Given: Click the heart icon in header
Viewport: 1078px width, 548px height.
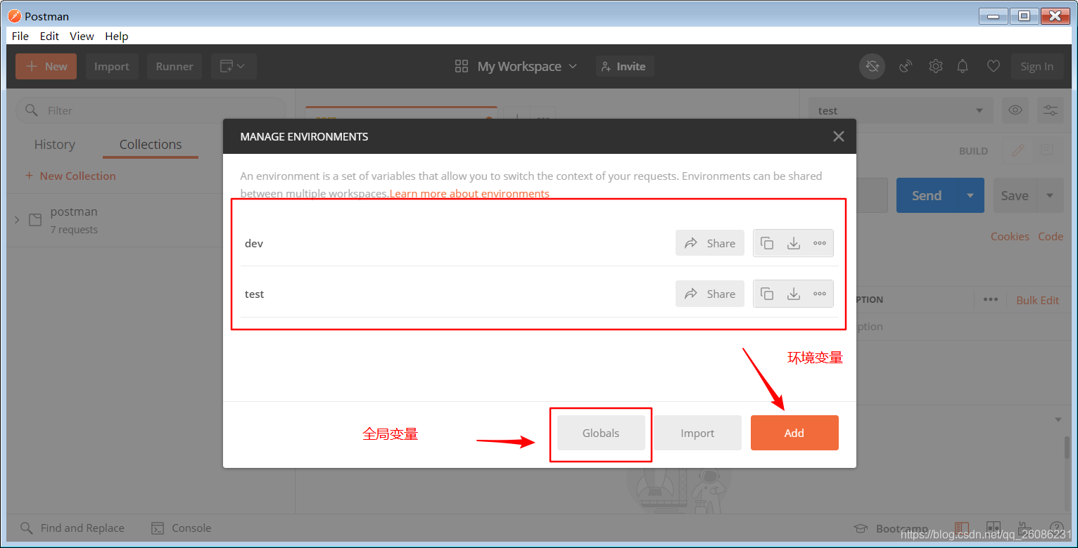Looking at the screenshot, I should (993, 67).
